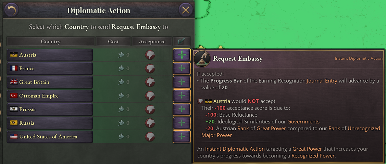This screenshot has height=164, width=386.
Task: Sort the list by Acceptance column
Action: pyautogui.click(x=152, y=42)
